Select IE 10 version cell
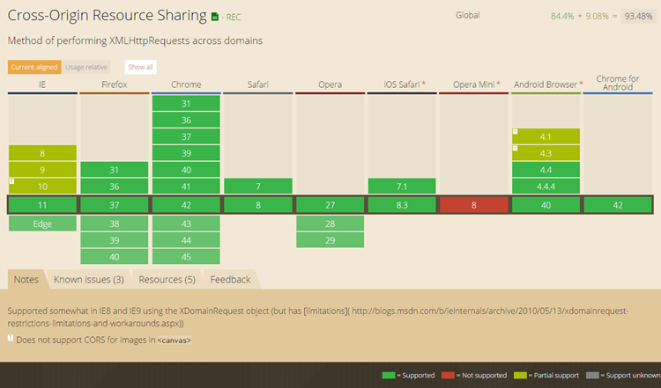 (42, 186)
